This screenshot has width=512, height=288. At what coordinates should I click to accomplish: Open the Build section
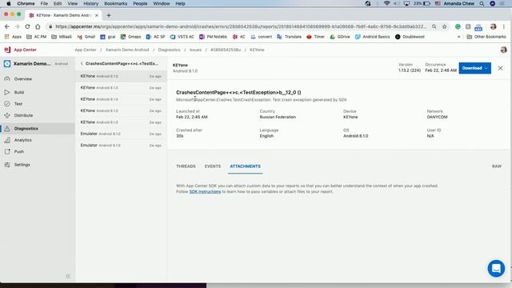tap(19, 93)
